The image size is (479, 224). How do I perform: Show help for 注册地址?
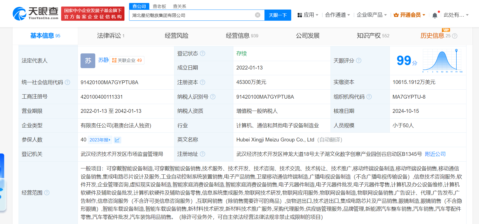pyautogui.click(x=203, y=154)
